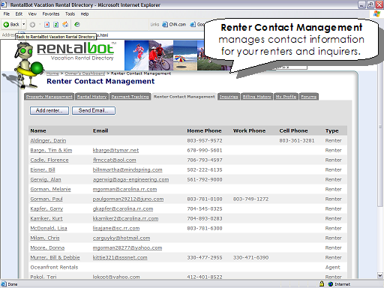Click the Send Email... button
The height and width of the screenshot is (288, 384).
pyautogui.click(x=94, y=110)
